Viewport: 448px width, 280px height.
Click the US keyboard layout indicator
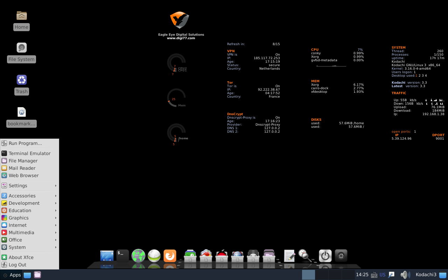point(383,275)
